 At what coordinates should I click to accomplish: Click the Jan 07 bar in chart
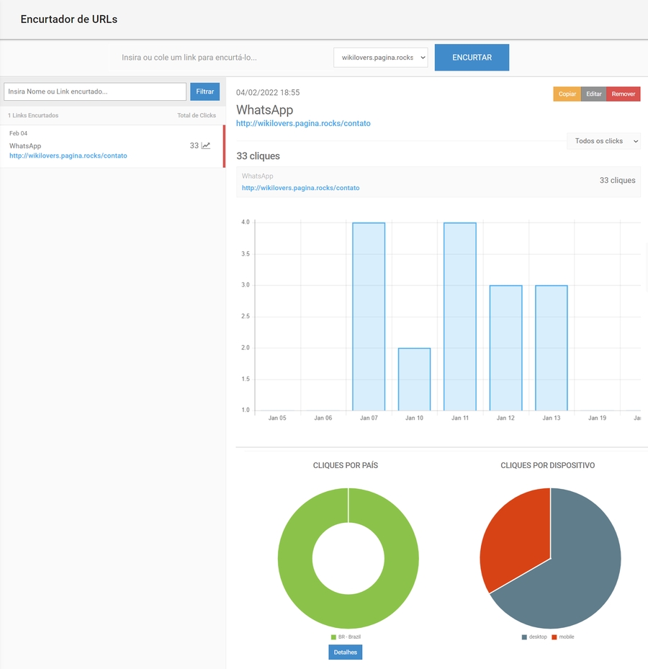tap(369, 317)
